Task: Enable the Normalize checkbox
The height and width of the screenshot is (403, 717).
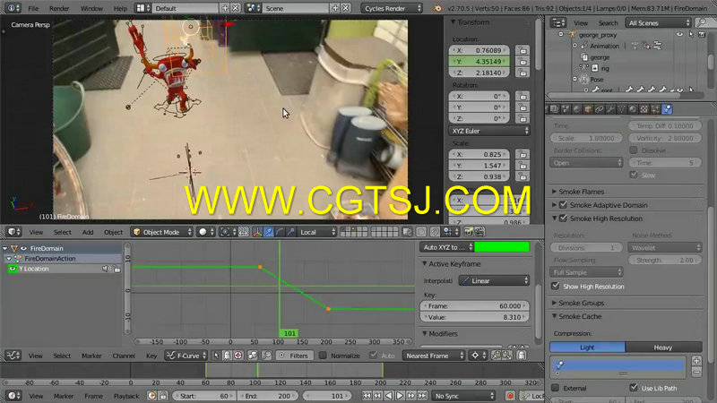Action: pos(323,355)
